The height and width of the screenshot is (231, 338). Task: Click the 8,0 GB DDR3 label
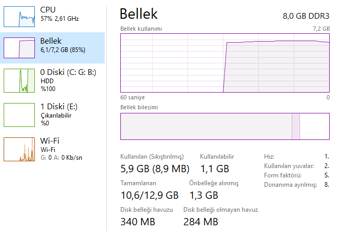[x=306, y=16]
